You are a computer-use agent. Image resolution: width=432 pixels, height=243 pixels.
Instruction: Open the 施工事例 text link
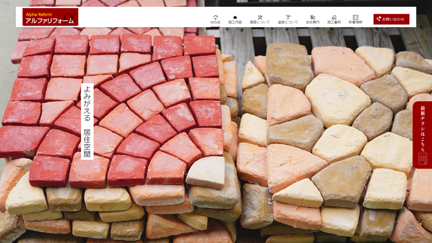tap(334, 22)
